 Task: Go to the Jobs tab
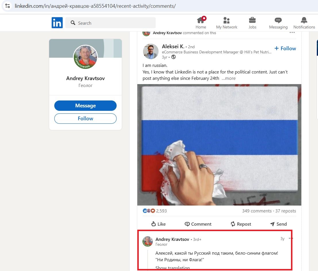point(252,23)
